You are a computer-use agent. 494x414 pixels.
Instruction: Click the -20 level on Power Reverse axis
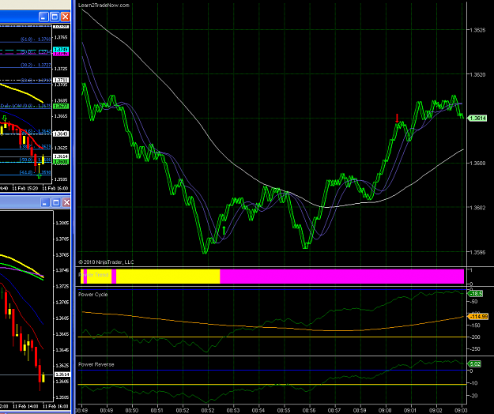(473, 396)
